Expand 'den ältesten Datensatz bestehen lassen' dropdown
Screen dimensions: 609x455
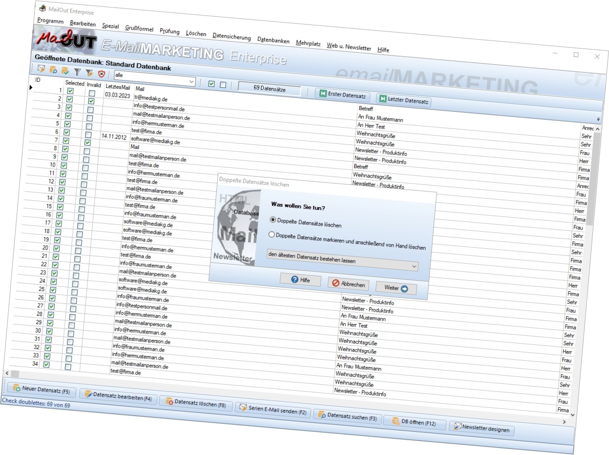[x=414, y=266]
